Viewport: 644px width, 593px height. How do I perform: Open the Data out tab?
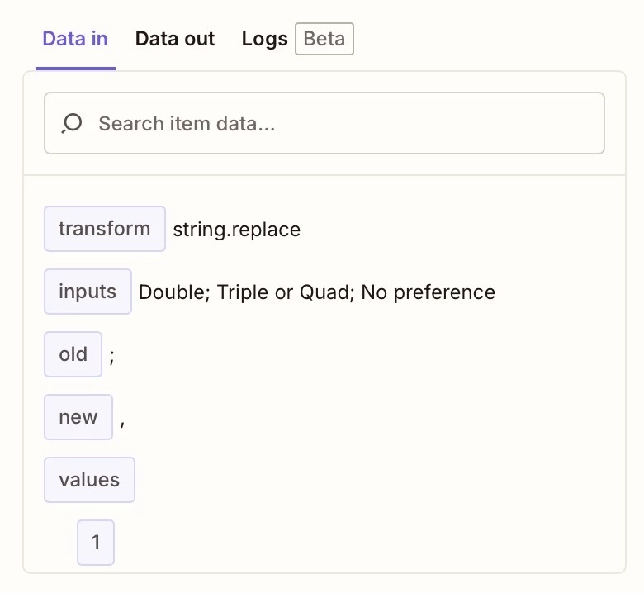(175, 39)
